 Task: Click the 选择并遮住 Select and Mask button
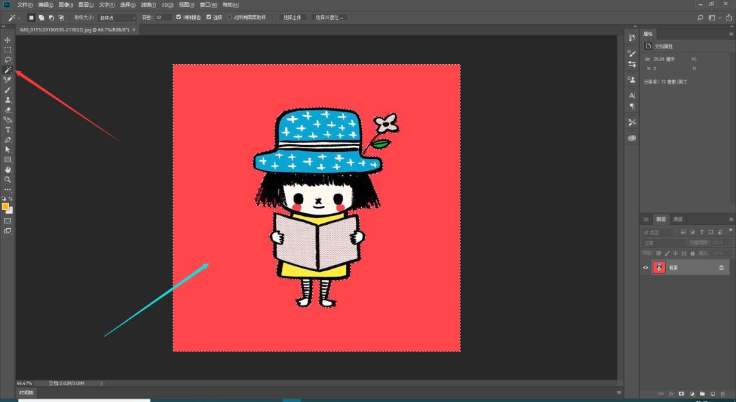(x=331, y=17)
